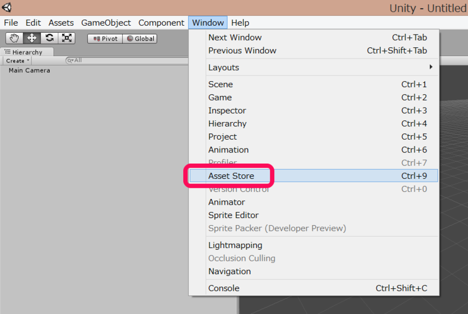
Task: Open the GameObject menu
Action: pyautogui.click(x=106, y=23)
